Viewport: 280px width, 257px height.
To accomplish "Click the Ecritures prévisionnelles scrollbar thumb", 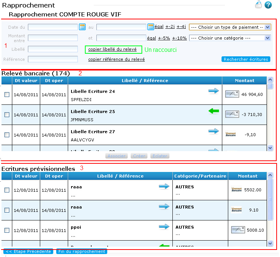I will coord(270,199).
